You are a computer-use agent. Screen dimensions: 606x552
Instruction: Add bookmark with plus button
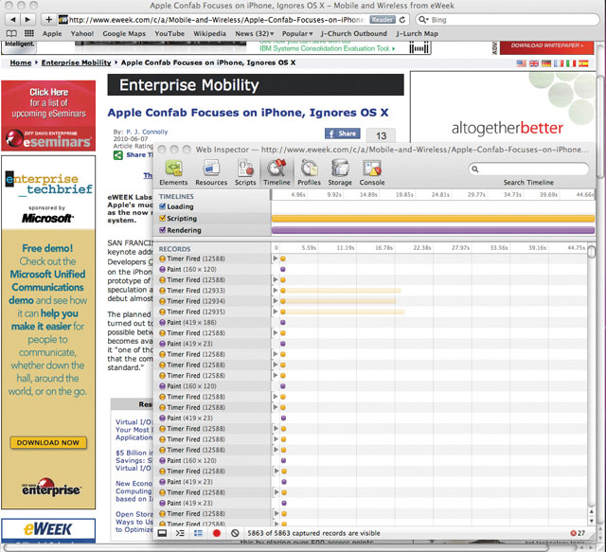click(x=48, y=19)
